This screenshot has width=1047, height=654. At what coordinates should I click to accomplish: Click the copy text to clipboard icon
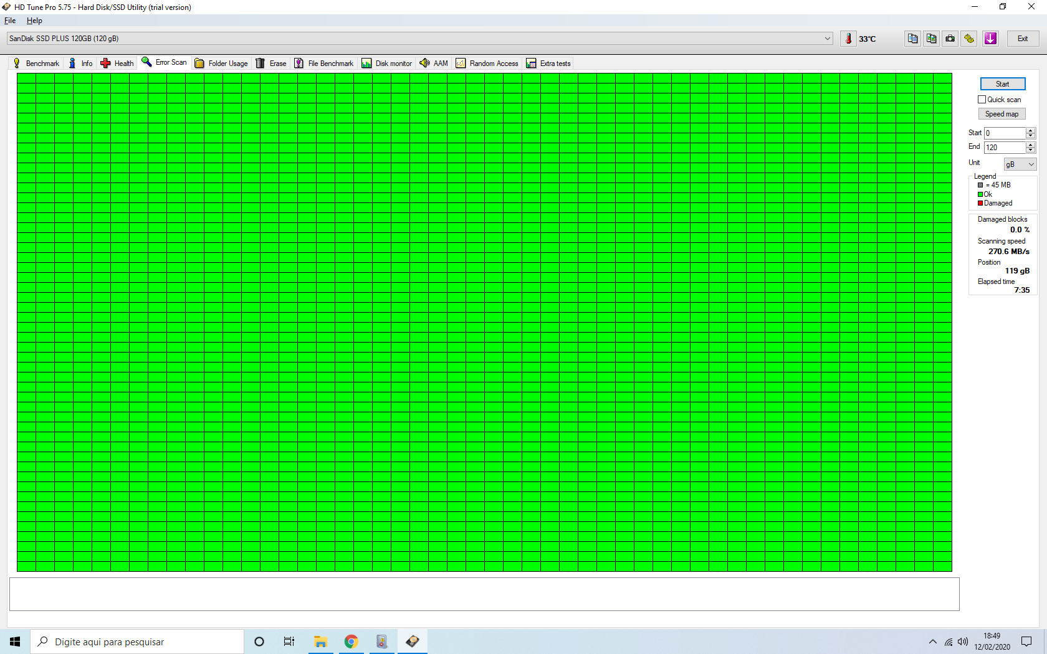click(x=912, y=39)
